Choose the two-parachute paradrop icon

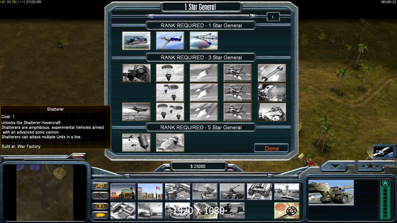coord(170,93)
